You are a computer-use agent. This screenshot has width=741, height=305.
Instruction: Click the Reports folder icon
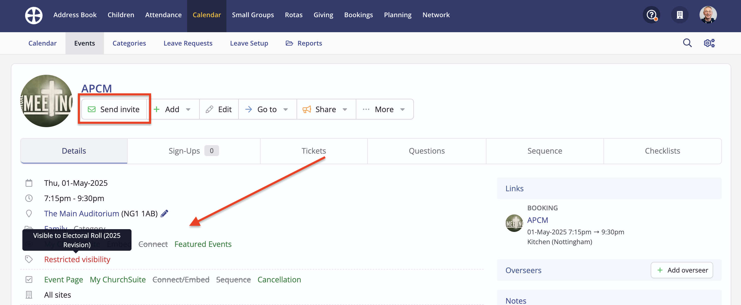tap(289, 43)
